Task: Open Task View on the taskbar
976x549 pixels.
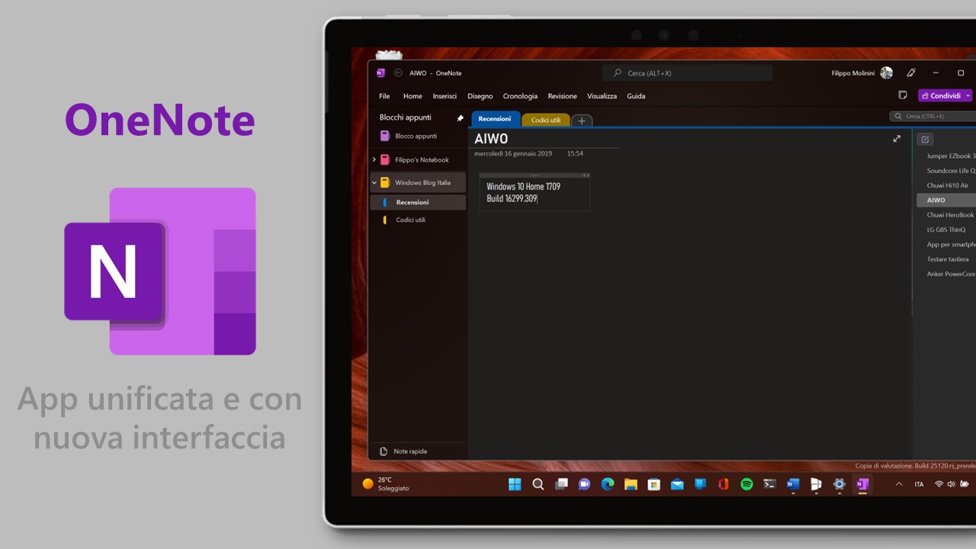Action: pyautogui.click(x=561, y=484)
